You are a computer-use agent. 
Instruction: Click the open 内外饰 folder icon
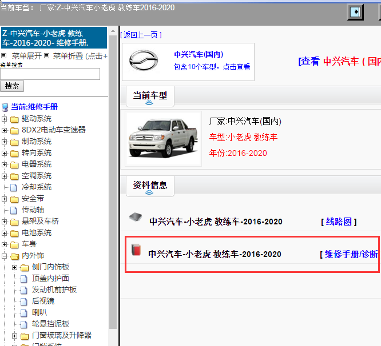pyautogui.click(x=14, y=256)
